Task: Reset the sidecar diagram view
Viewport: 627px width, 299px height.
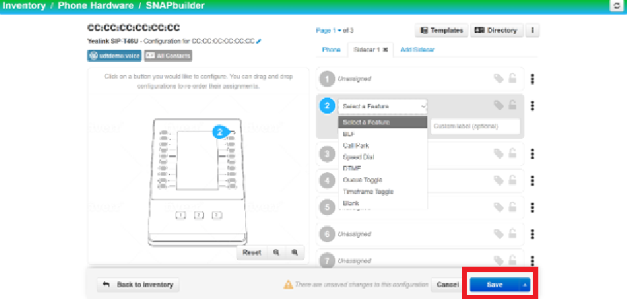Action: click(x=252, y=253)
